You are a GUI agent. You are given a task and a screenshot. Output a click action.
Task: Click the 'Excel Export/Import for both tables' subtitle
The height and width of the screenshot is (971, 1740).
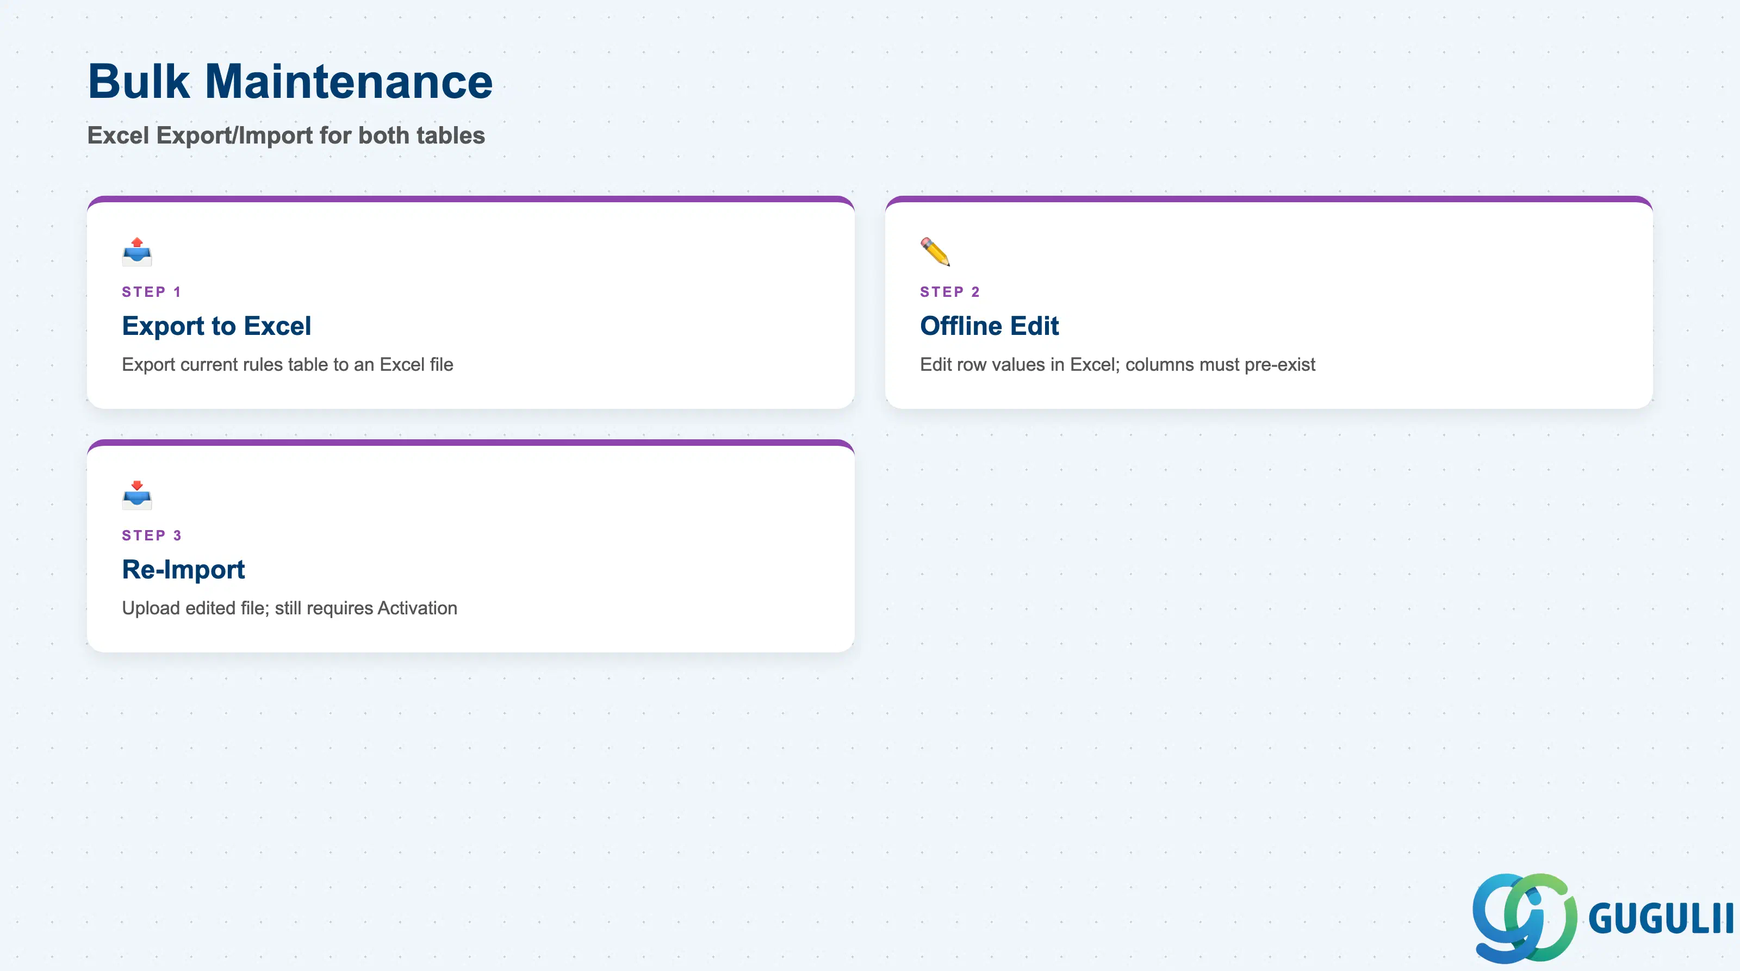[287, 136]
